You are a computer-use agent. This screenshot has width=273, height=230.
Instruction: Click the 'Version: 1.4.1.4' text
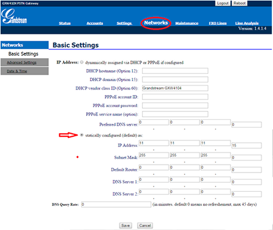click(x=252, y=28)
